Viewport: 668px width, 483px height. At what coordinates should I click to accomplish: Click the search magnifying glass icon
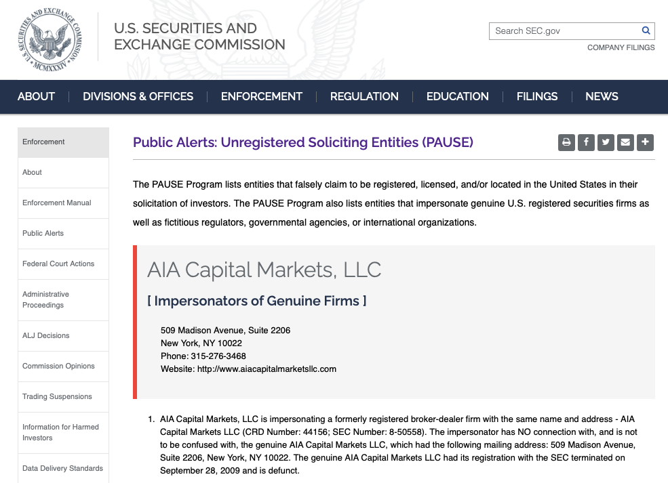(646, 30)
